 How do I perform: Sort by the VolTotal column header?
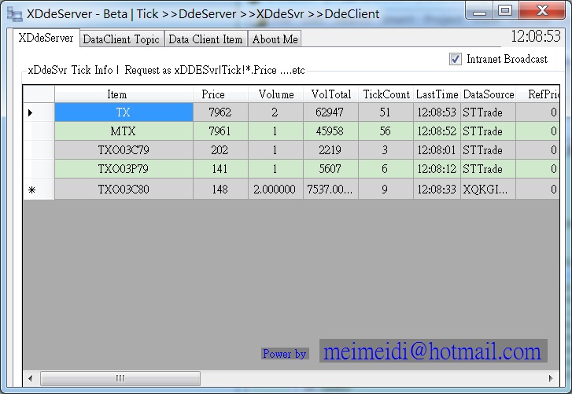coord(331,94)
